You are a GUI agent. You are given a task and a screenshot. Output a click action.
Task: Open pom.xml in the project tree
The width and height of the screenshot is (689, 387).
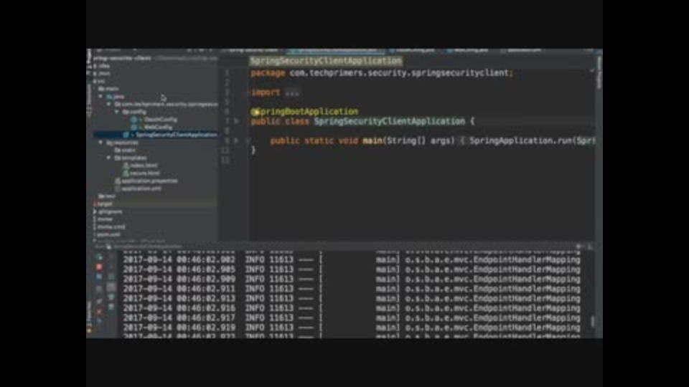point(108,234)
